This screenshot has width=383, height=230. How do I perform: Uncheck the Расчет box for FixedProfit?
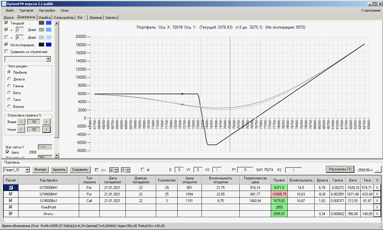(x=11, y=207)
